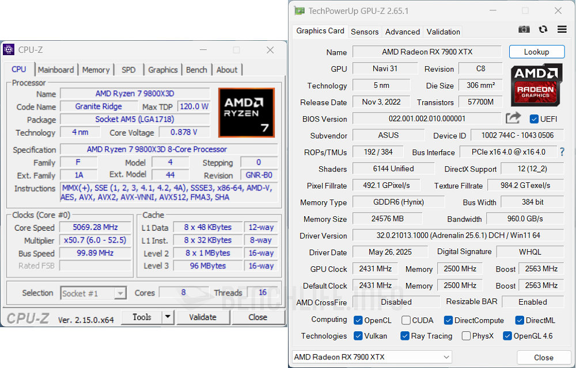This screenshot has width=576, height=368.
Task: Click the Close button in GPU-Z
Action: 544,358
